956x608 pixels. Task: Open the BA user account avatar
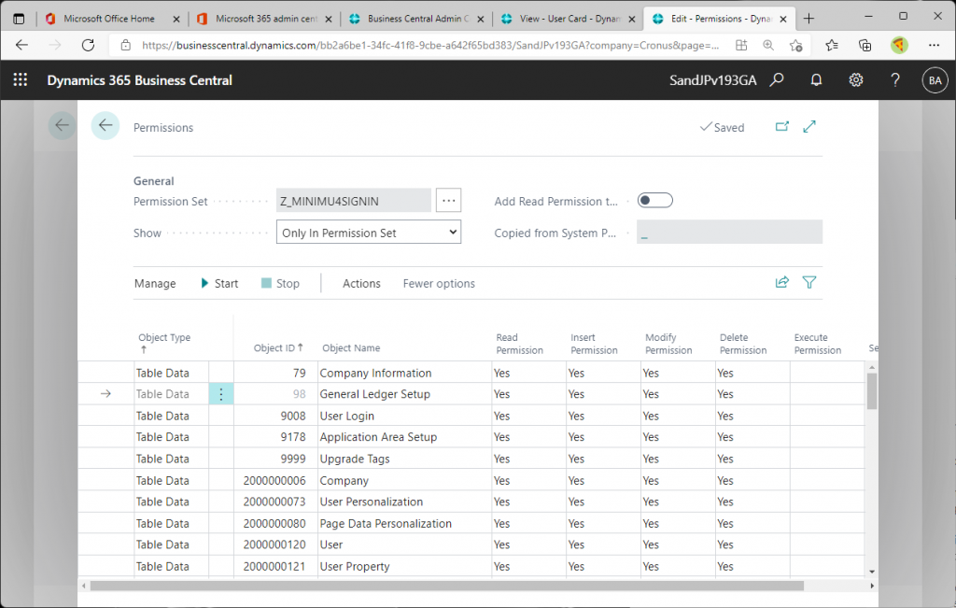[x=935, y=80]
